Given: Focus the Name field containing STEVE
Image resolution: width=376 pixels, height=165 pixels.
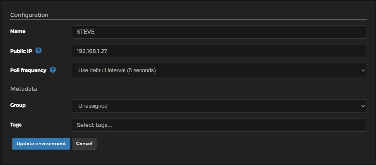Looking at the screenshot, I should [x=219, y=32].
